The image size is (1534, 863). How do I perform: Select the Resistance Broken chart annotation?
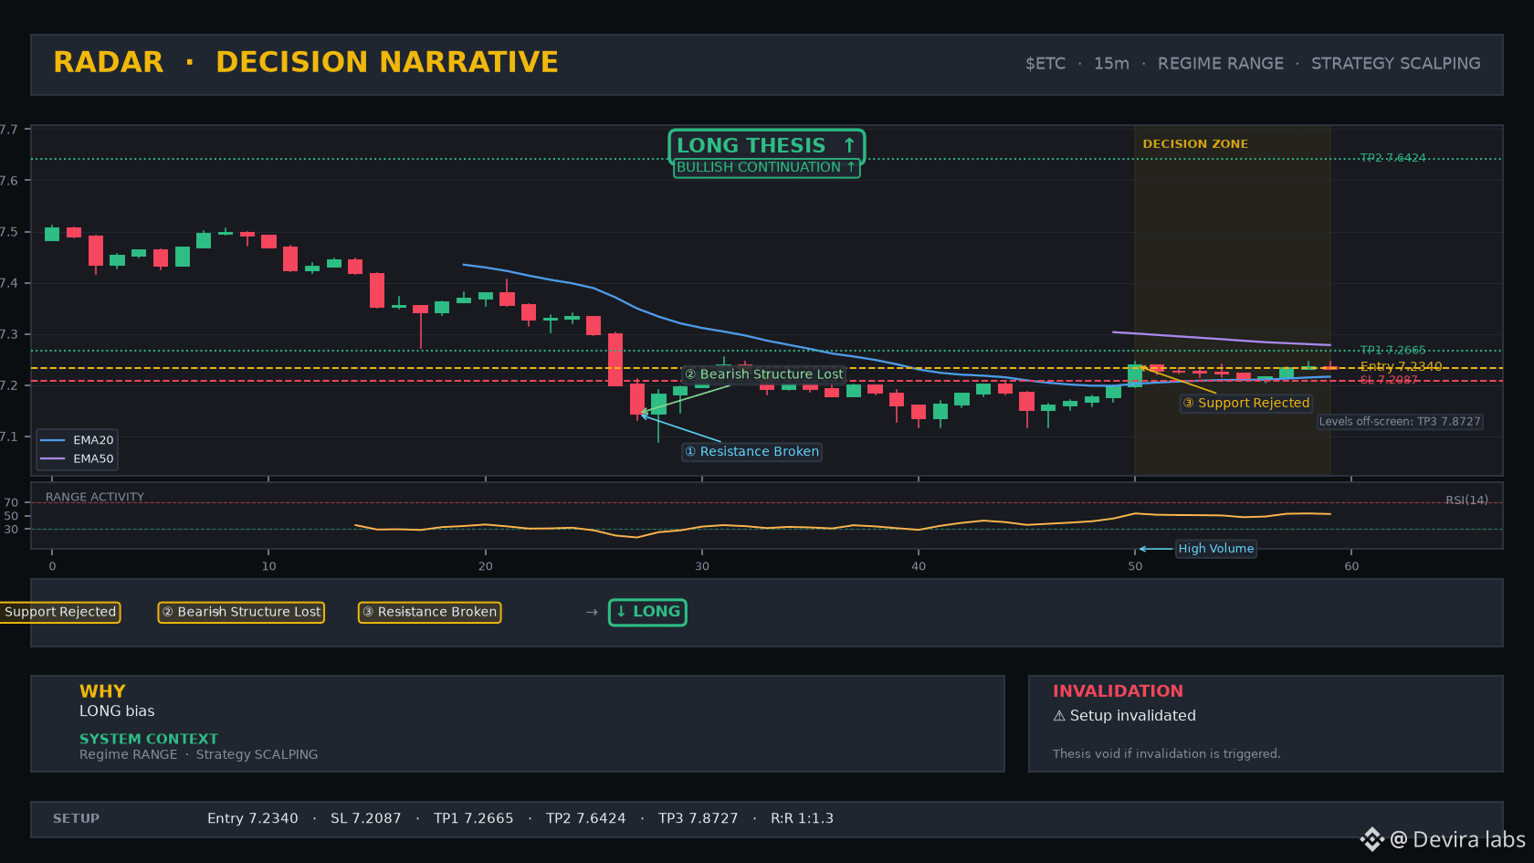click(752, 452)
